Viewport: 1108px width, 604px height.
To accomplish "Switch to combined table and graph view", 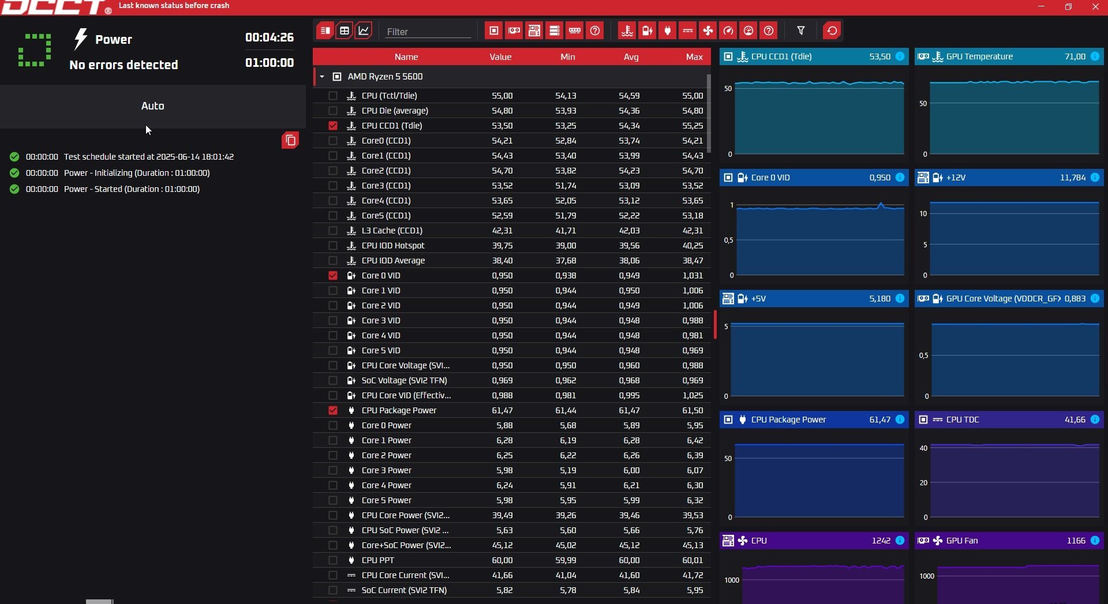I will pos(325,31).
